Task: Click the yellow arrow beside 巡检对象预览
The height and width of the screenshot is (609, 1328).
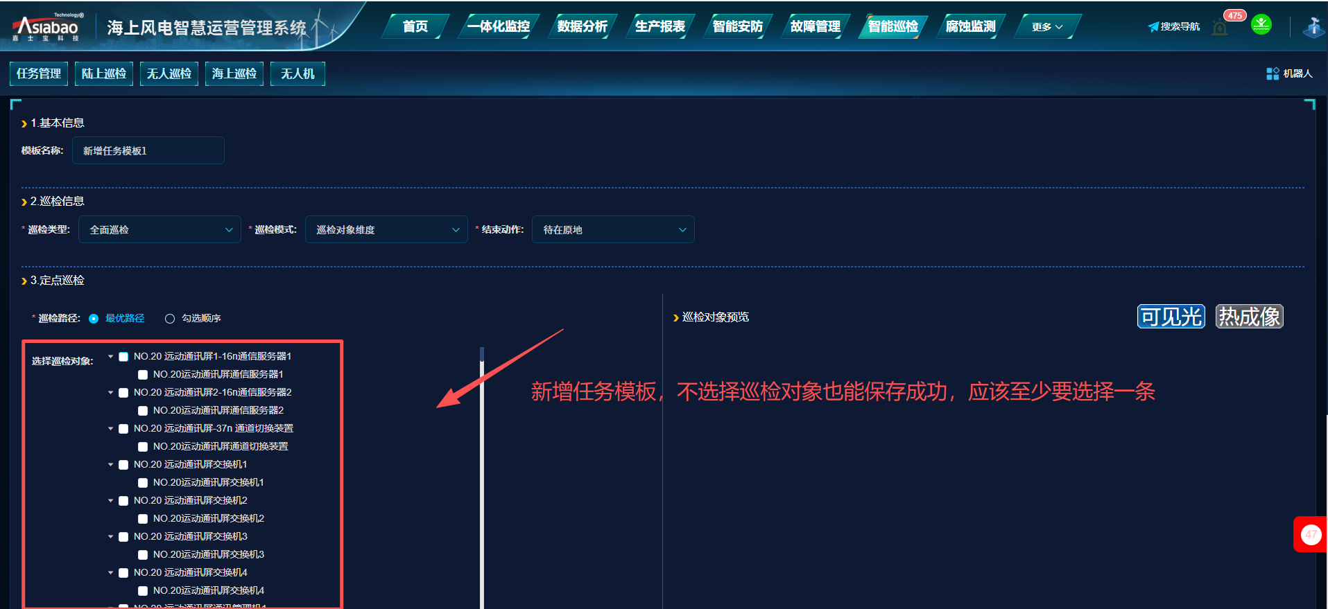Action: point(675,318)
